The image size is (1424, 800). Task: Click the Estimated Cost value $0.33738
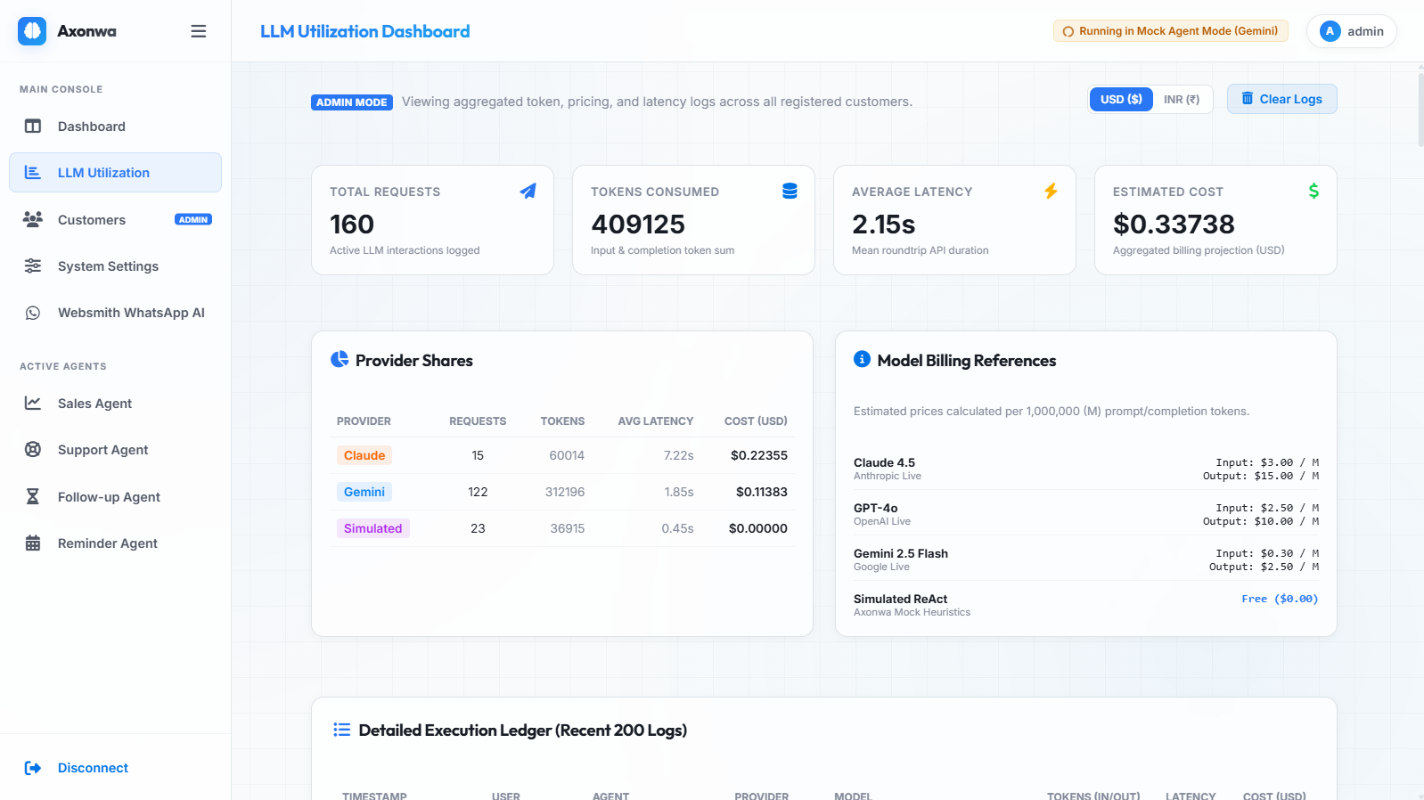click(x=1174, y=224)
